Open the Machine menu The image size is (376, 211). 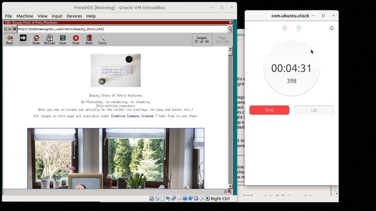[x=25, y=16]
